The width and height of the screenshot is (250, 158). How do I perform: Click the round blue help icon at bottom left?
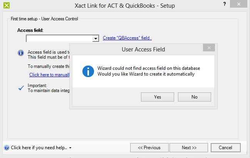tap(7, 148)
